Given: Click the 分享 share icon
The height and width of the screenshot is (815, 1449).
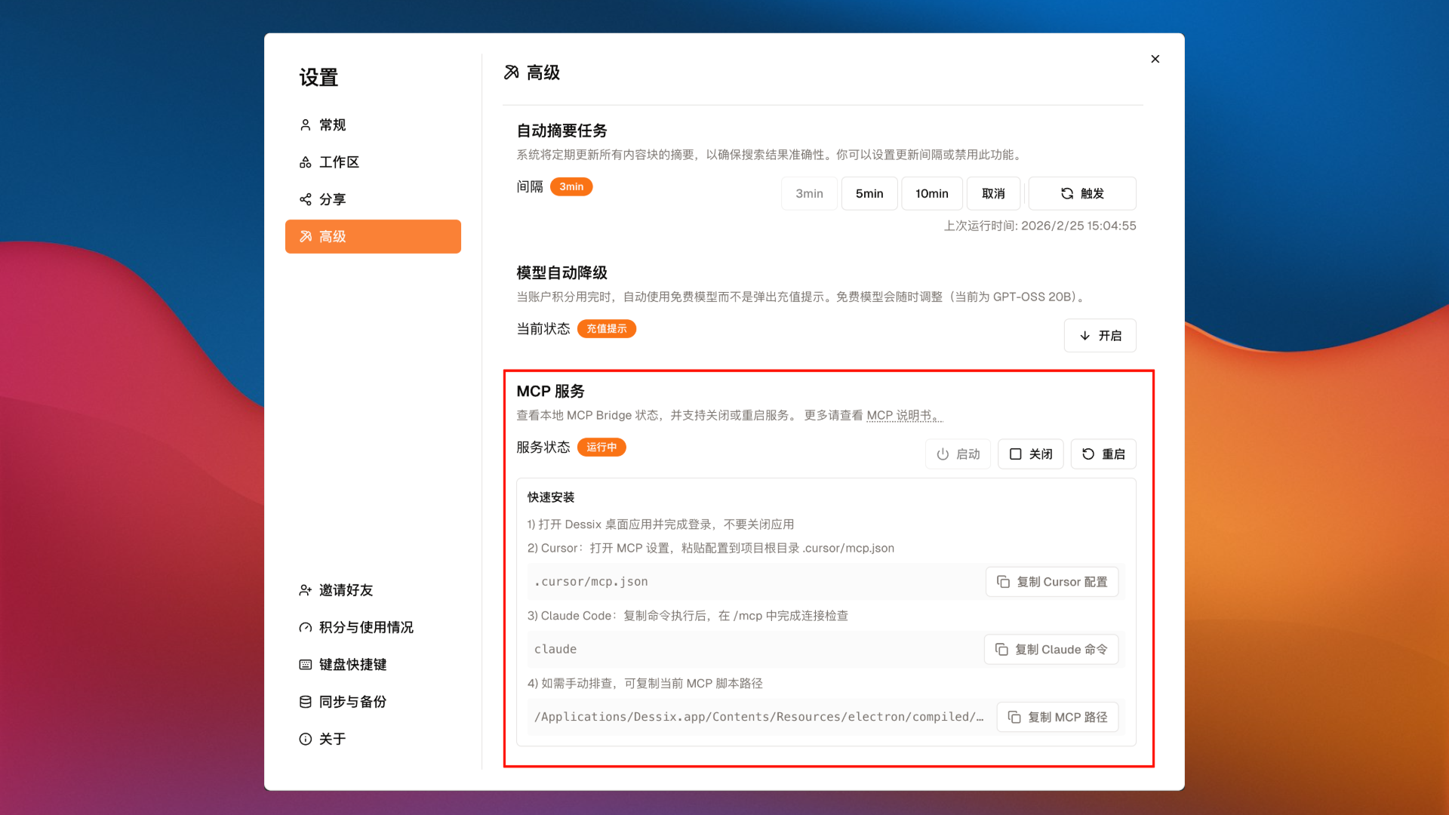Looking at the screenshot, I should pos(306,199).
